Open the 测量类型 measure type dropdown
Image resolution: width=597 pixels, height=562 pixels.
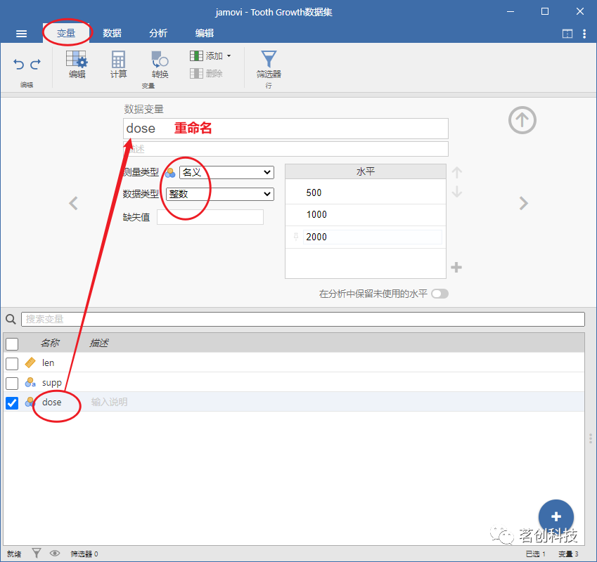(x=226, y=172)
